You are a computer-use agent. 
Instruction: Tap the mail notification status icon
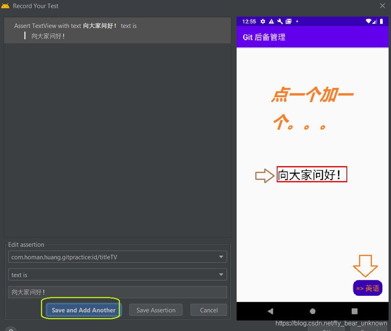(x=288, y=21)
